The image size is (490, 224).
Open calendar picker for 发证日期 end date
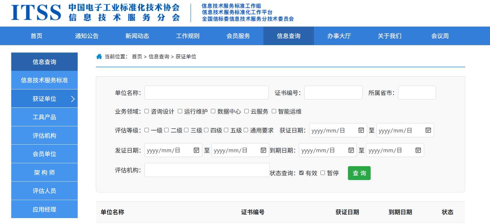tap(263, 151)
